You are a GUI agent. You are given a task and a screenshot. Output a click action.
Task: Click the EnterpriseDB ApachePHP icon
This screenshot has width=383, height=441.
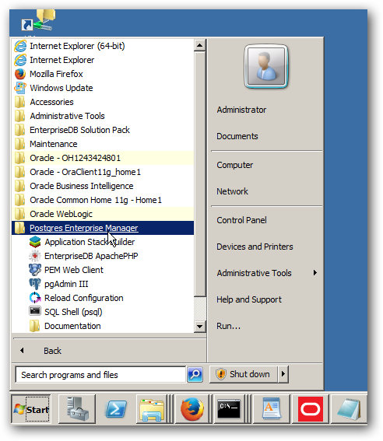[x=35, y=256]
